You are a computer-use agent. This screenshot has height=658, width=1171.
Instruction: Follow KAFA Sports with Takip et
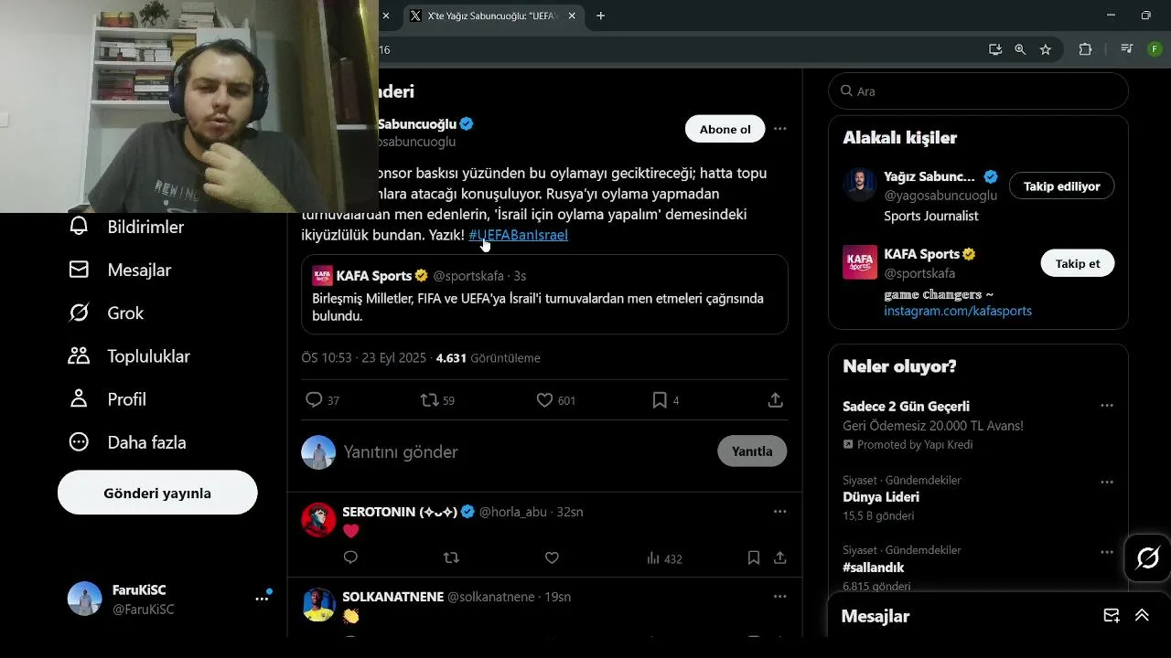[x=1078, y=263]
